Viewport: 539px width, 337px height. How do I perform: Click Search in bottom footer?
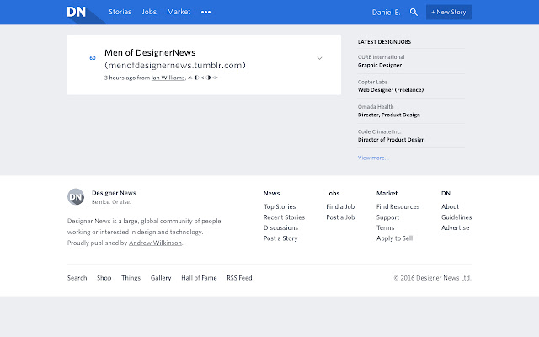77,278
